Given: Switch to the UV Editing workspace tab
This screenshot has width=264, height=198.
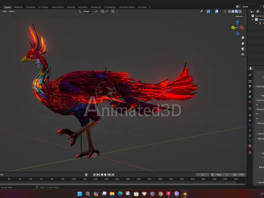Looking at the screenshot, I should pos(43,7).
